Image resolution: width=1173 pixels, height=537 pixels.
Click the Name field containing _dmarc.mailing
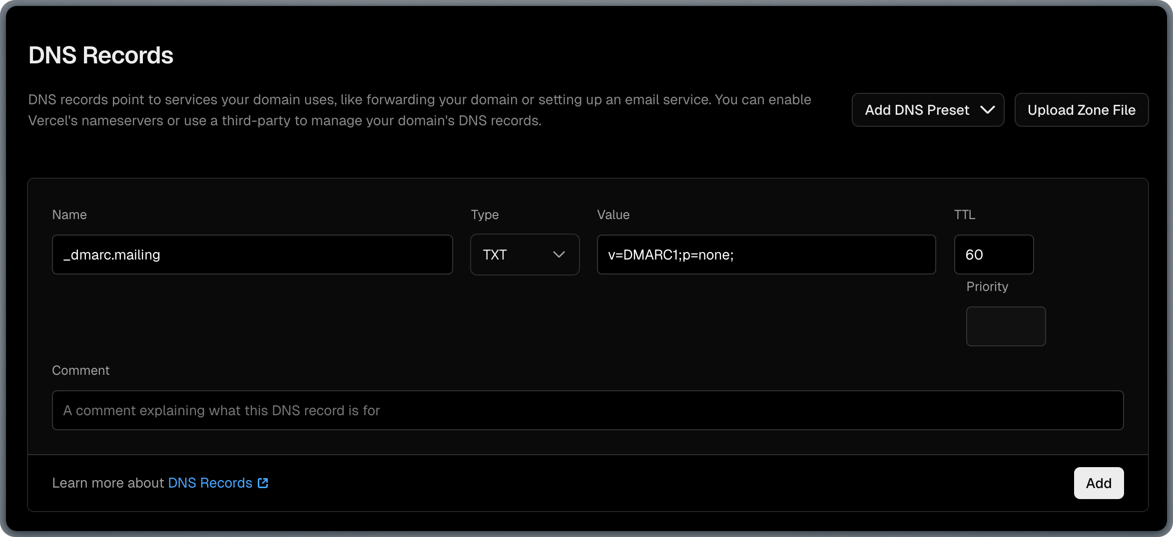[x=252, y=255]
